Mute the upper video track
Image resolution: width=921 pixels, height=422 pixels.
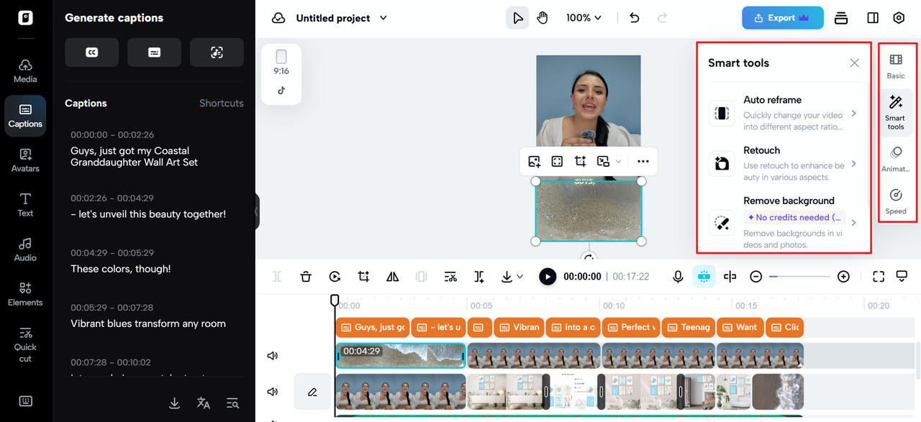(273, 356)
